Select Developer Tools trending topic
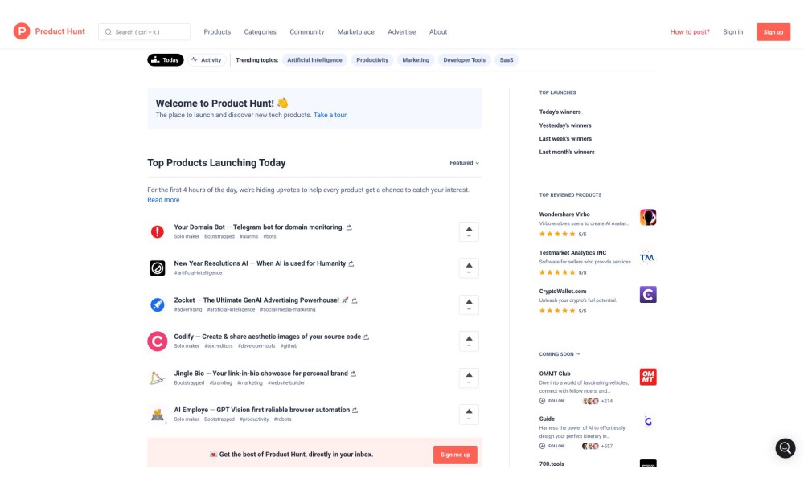The width and height of the screenshot is (804, 482). click(464, 60)
